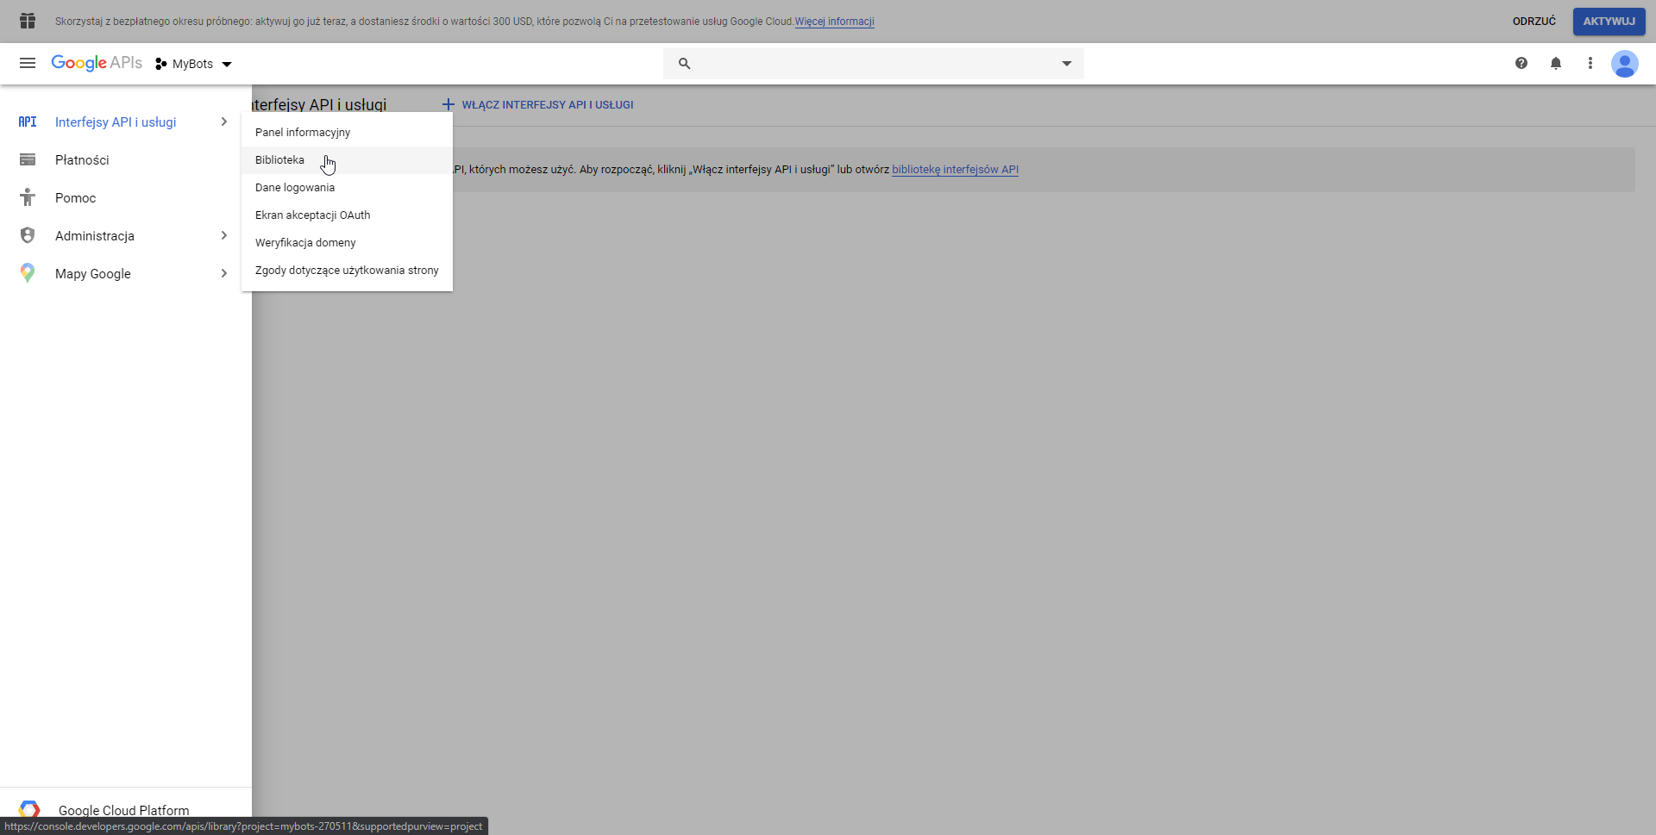Expand the search bar dropdown arrow

(1067, 64)
